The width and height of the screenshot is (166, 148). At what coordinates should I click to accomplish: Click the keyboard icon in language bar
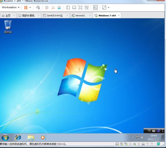pyautogui.click(x=154, y=131)
